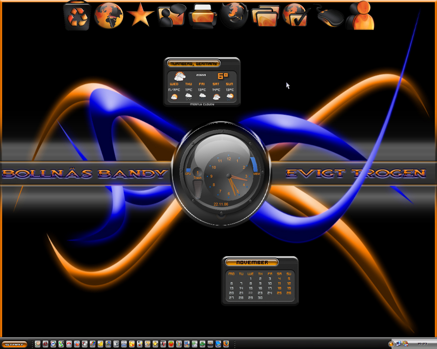Click the globe with checkmark dock icon
The width and height of the screenshot is (437, 349).
click(296, 15)
